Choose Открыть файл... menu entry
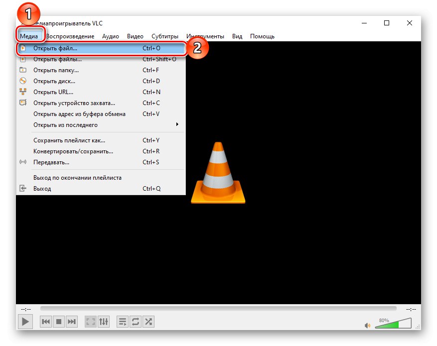The width and height of the screenshot is (437, 346). click(101, 48)
